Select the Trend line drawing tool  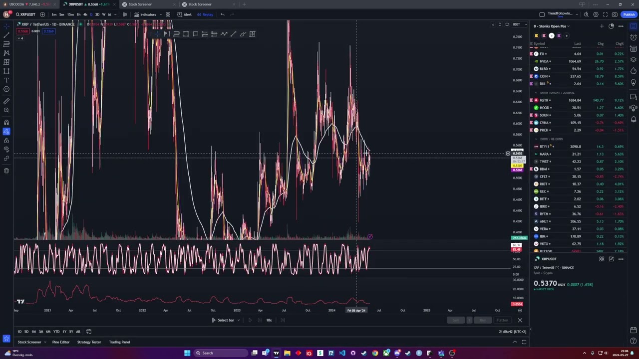point(6,35)
